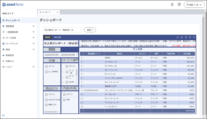Expand the ワークブック menu chevron
207x119 pixels.
tap(34, 44)
